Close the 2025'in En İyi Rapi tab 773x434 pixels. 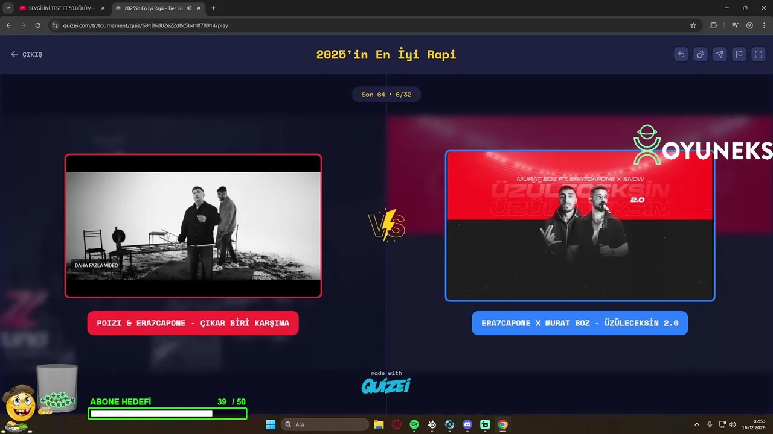pos(199,8)
